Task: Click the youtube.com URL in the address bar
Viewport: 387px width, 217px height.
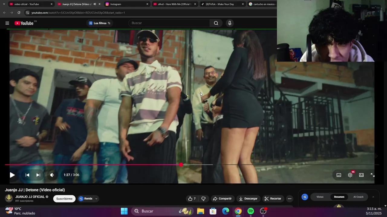Action: 78,13
